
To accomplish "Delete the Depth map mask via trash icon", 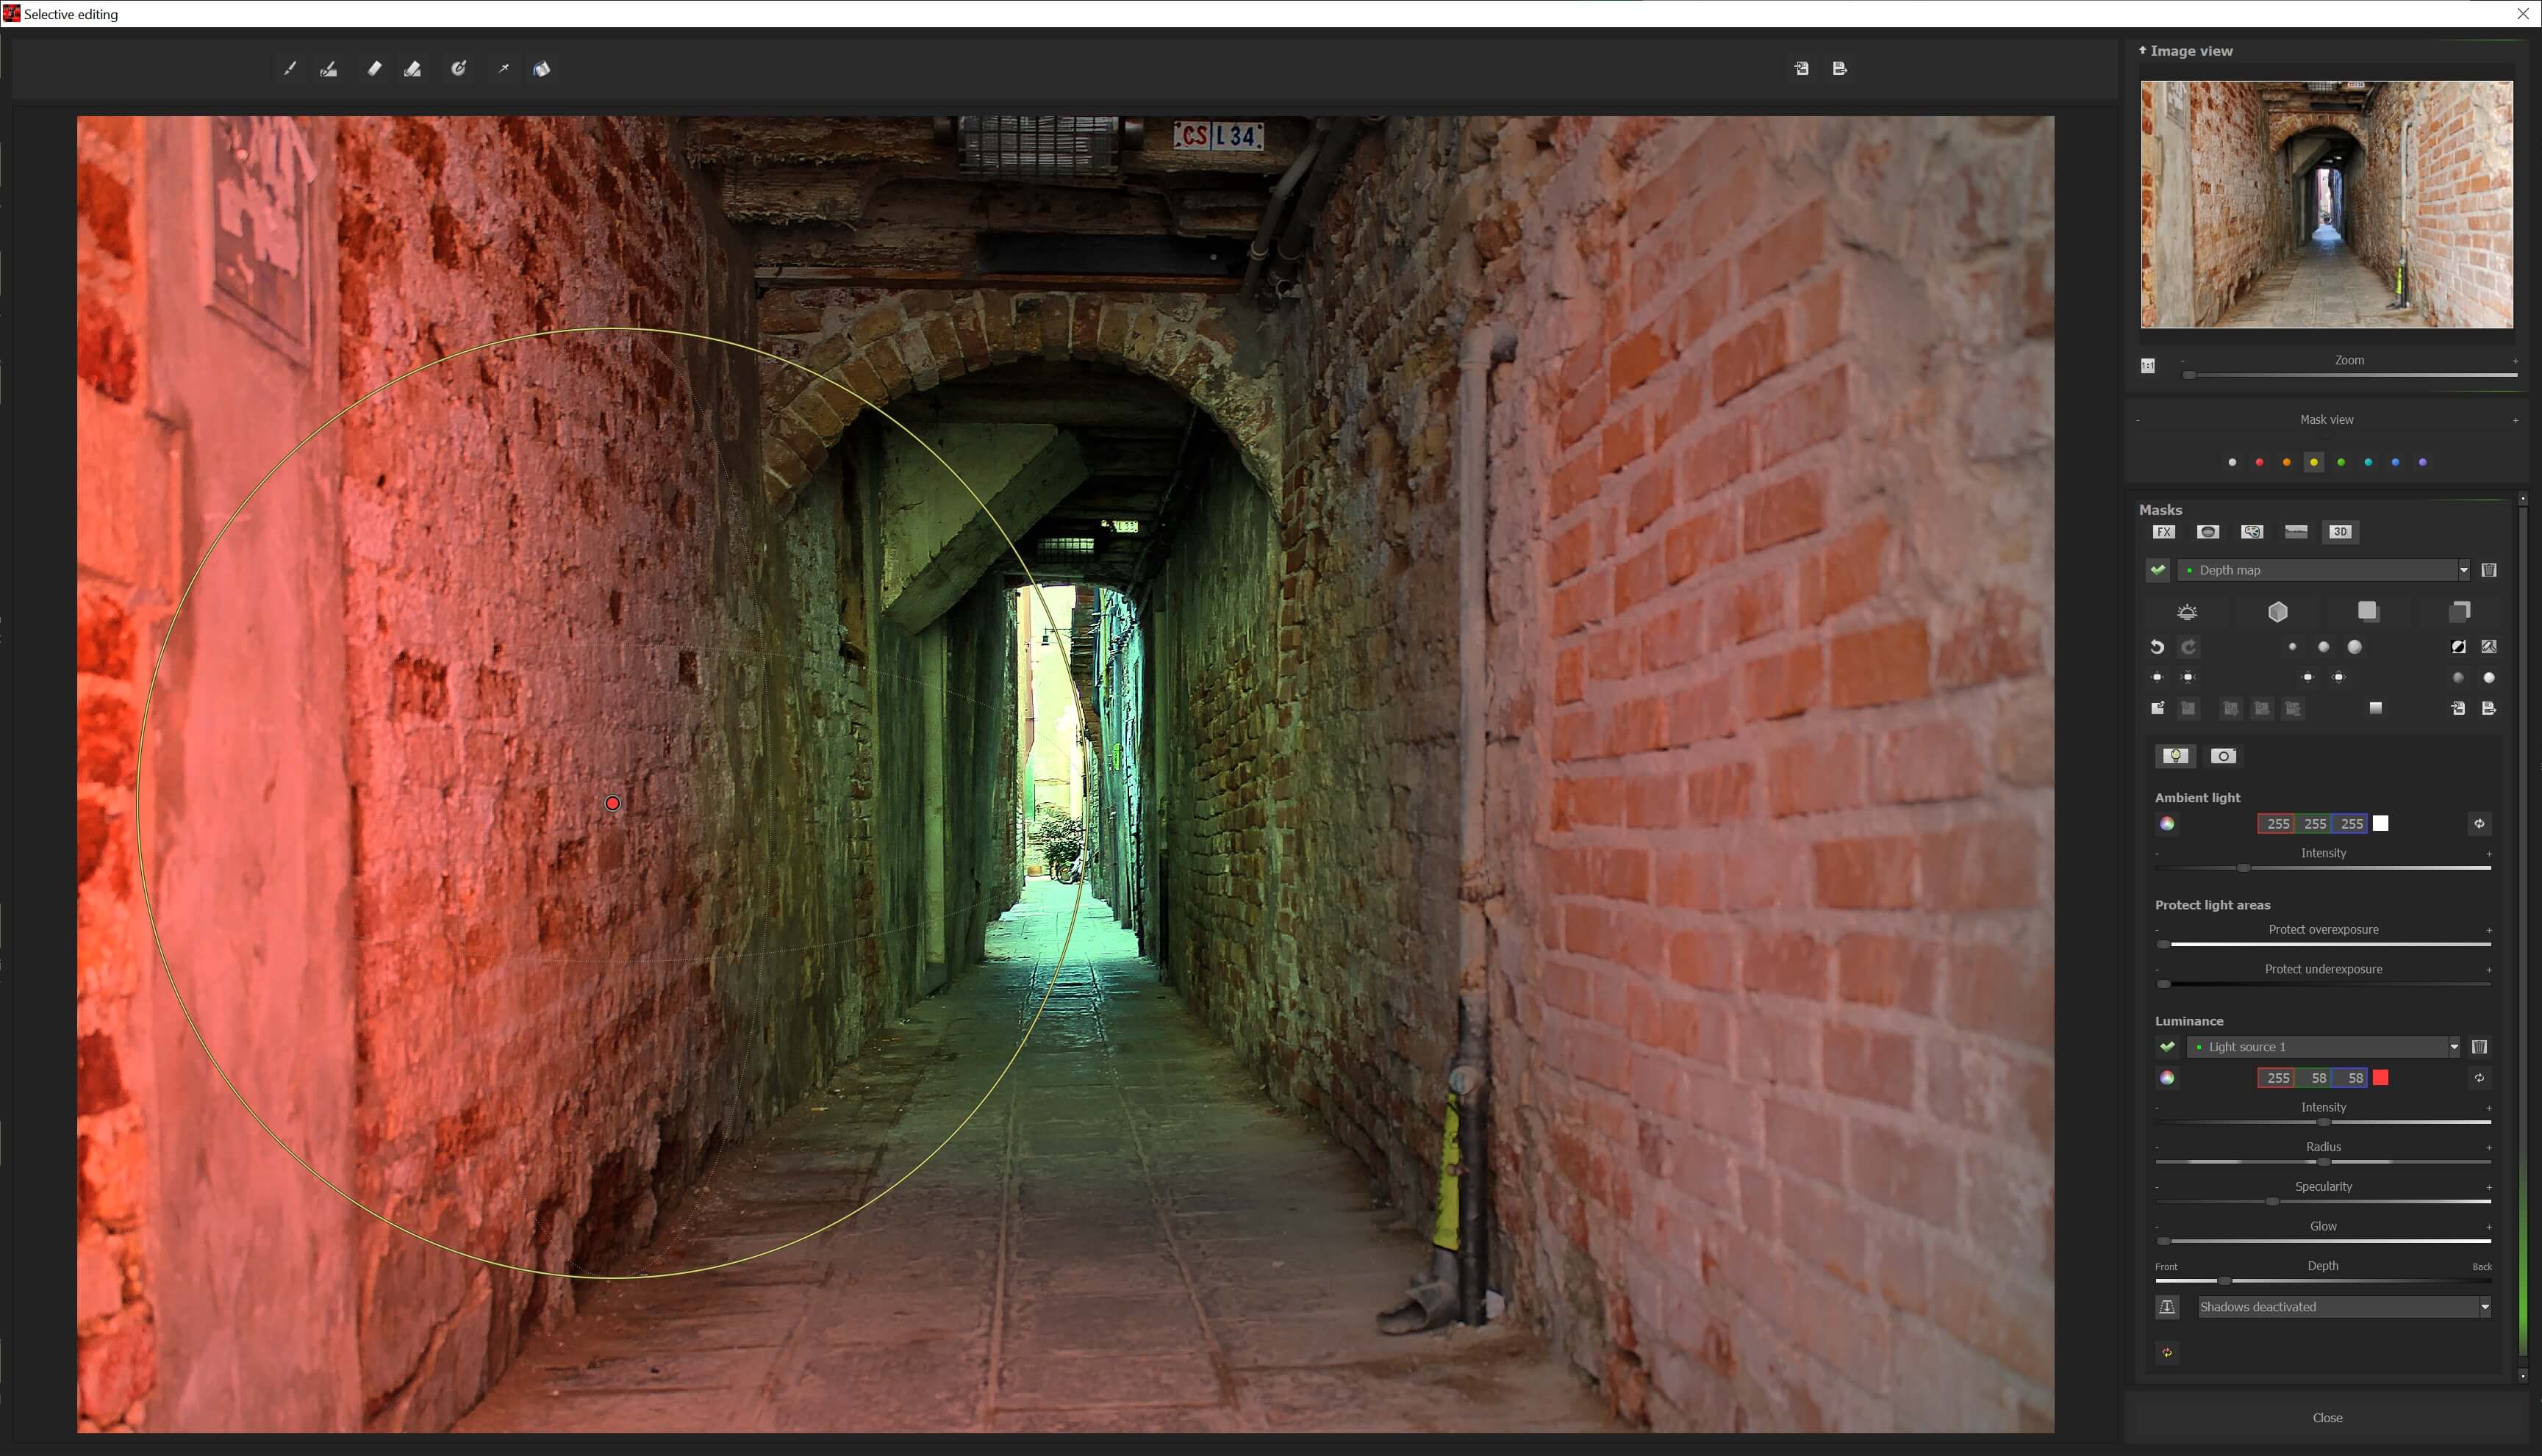I will click(x=2490, y=569).
